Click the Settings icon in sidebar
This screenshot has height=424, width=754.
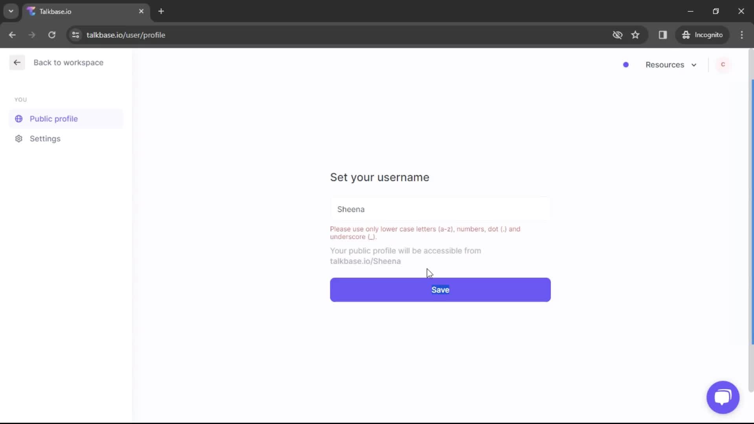click(x=18, y=138)
